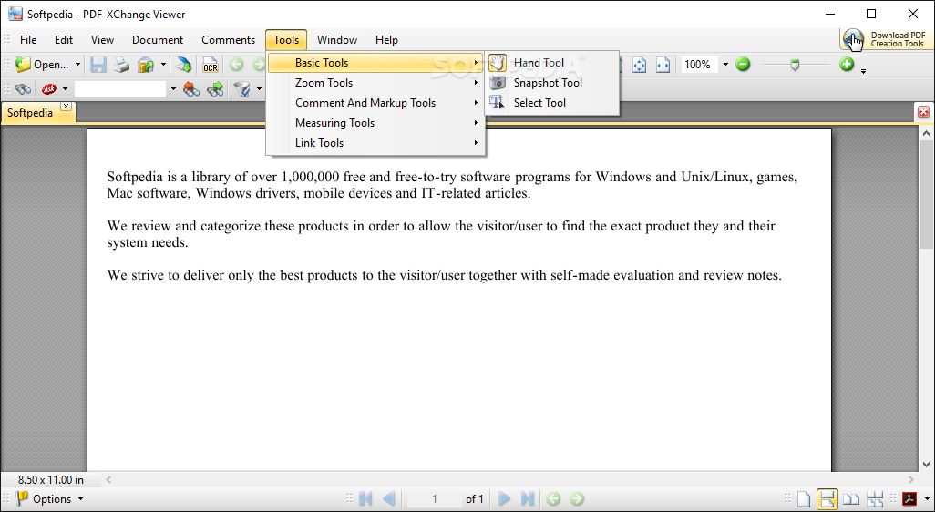Click green next view arrow in bottom bar
Screen dimensions: 935x512
577,498
